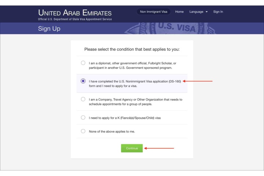The image size is (264, 176).
Task: Choose the Company or Travel Agency radio button
Action: click(x=83, y=99)
